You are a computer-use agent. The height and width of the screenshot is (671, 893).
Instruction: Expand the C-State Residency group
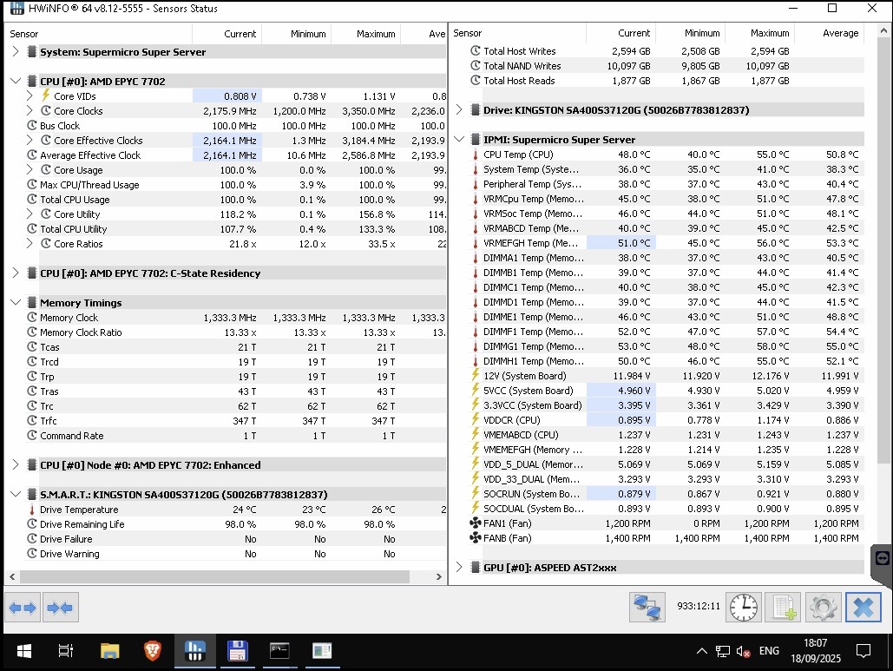pos(16,273)
